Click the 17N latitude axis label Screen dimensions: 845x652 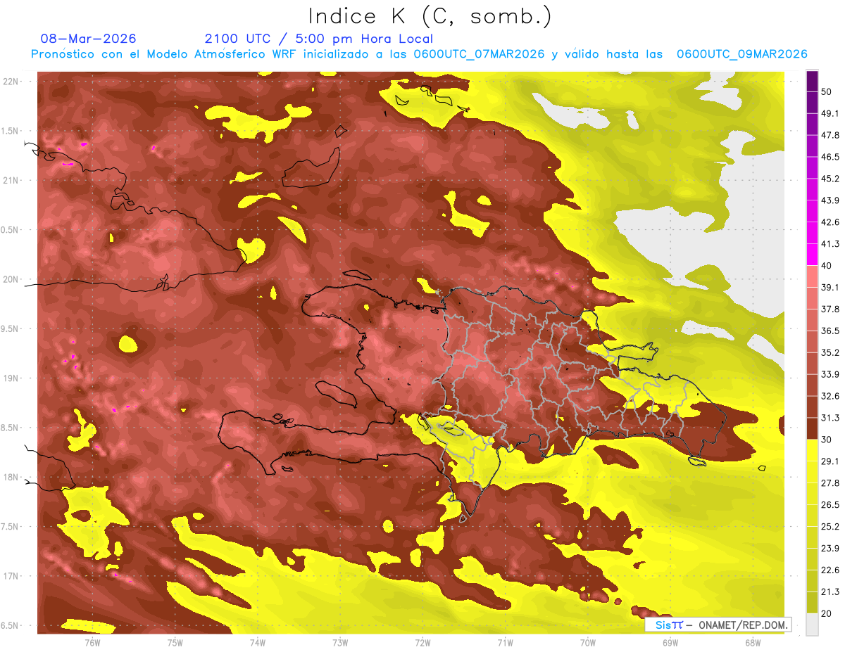(x=12, y=576)
